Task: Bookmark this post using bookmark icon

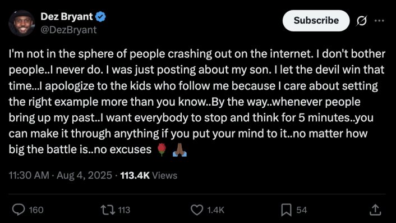Action: 287,210
